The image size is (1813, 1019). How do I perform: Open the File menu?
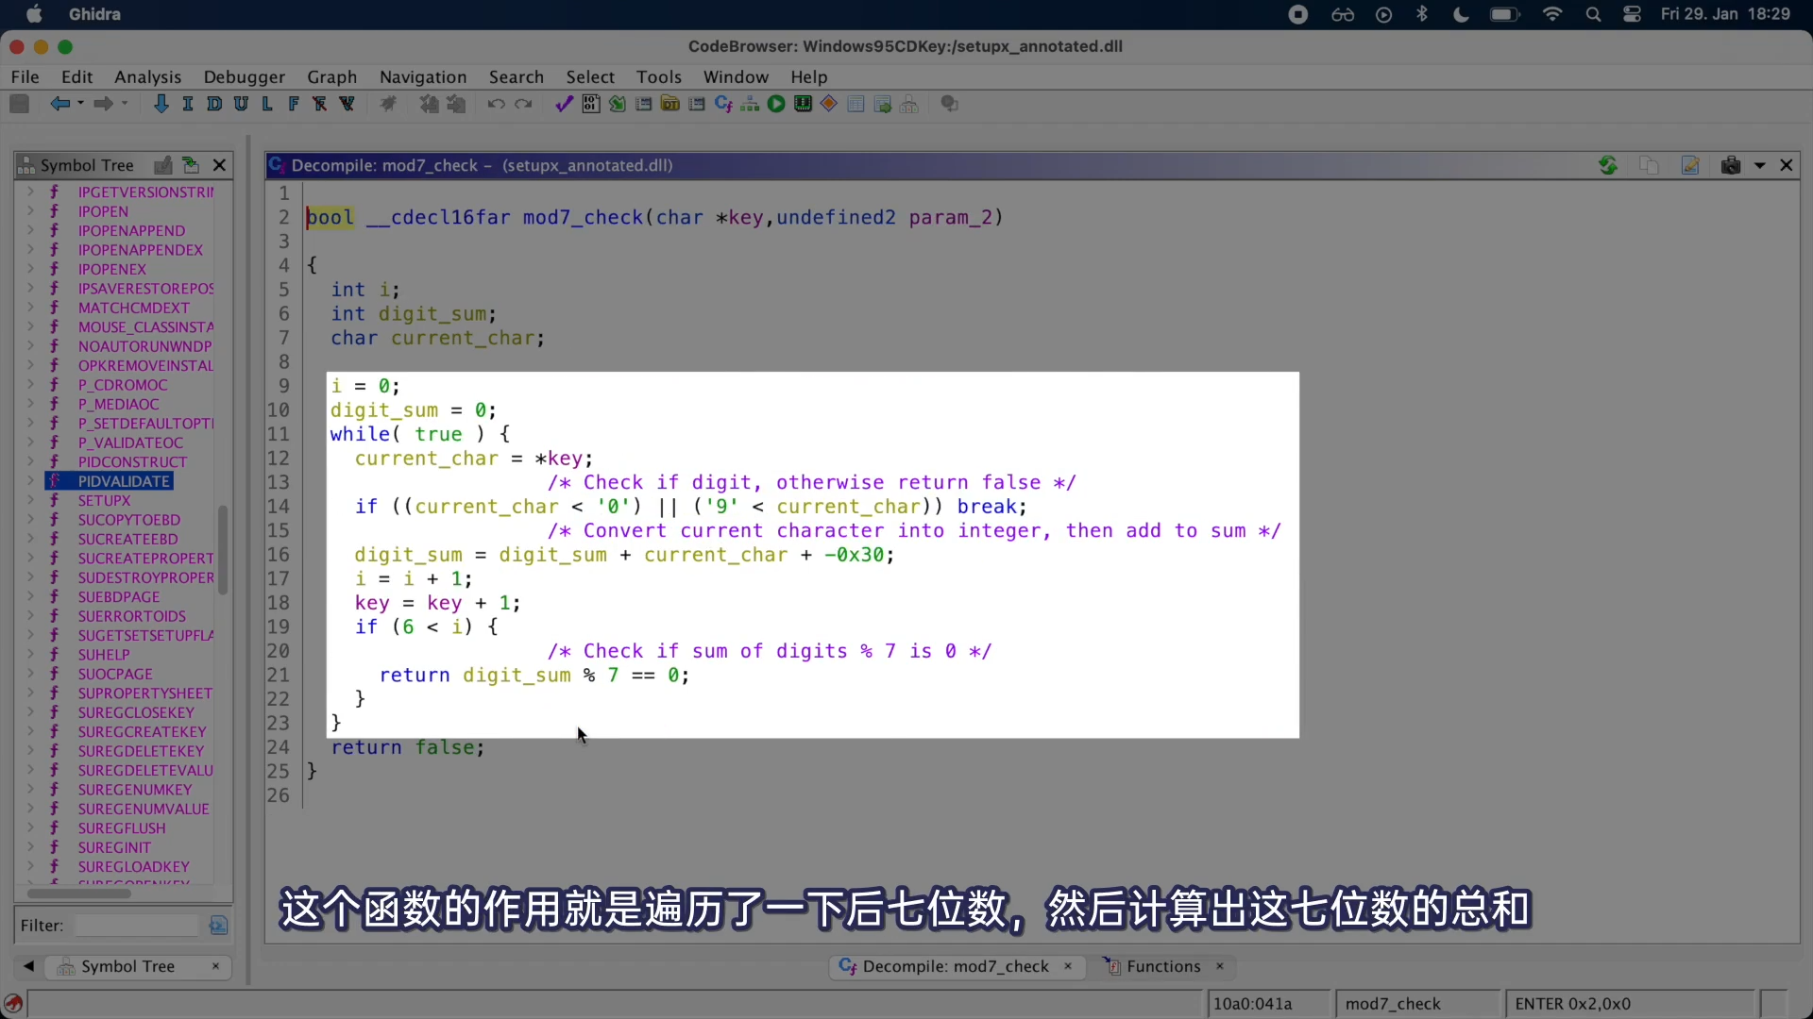pos(25,76)
